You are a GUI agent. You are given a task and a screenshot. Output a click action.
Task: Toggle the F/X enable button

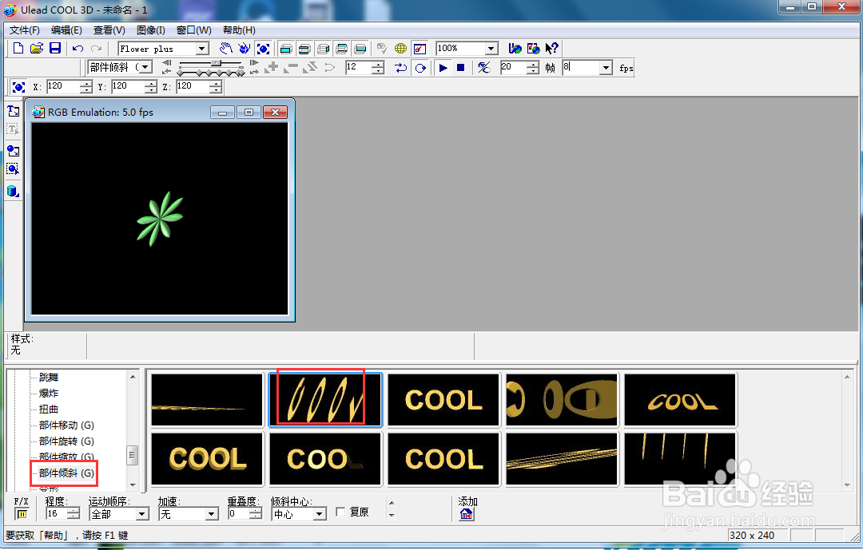click(22, 514)
